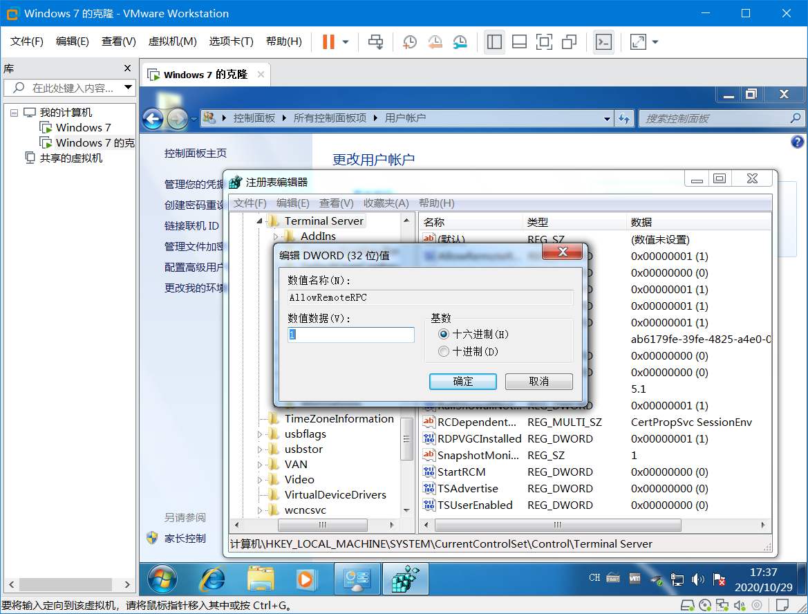The height and width of the screenshot is (614, 808).
Task: Open the stretch display dropdown arrow
Action: pyautogui.click(x=655, y=42)
